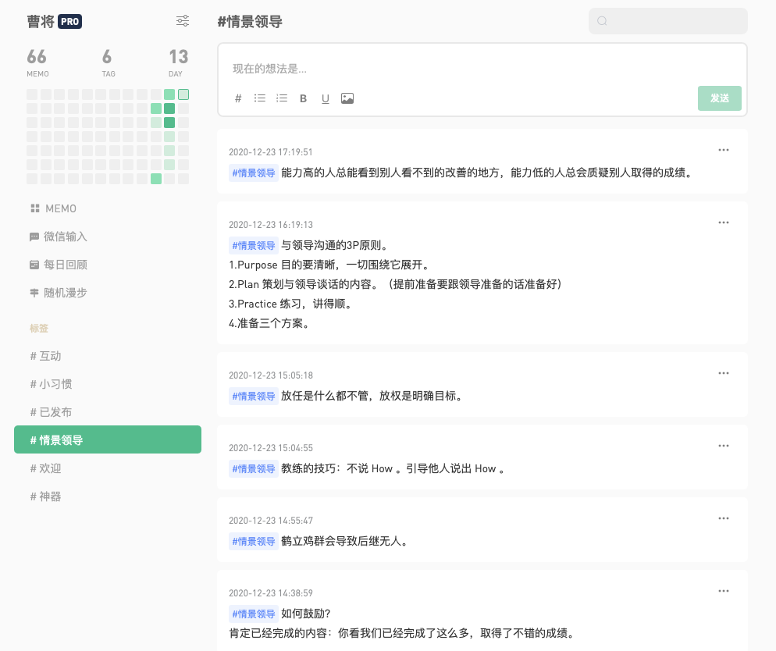
Task: Select the # 互动 tag
Action: point(45,356)
